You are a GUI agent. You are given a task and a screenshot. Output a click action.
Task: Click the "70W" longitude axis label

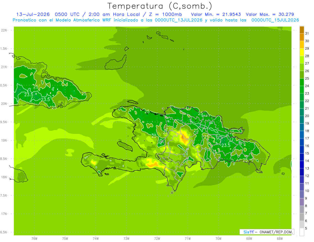(x=218, y=239)
